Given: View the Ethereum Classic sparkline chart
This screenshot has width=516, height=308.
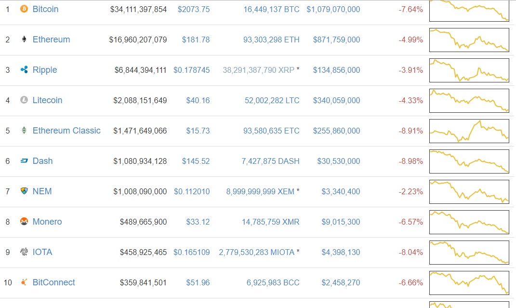Looking at the screenshot, I should click(469, 131).
